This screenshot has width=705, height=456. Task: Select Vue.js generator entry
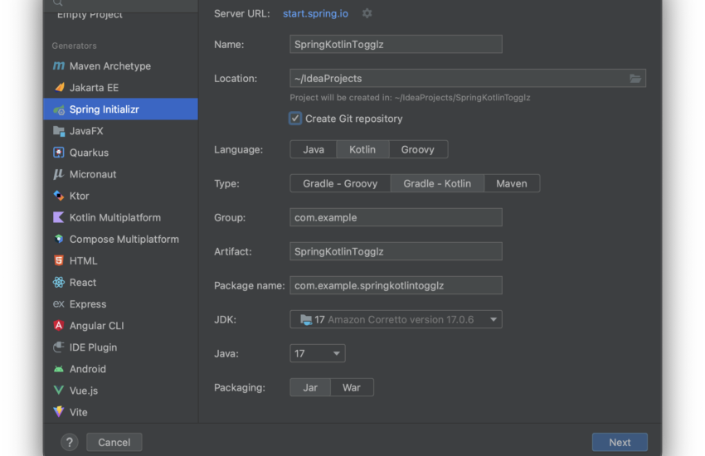pos(120,391)
